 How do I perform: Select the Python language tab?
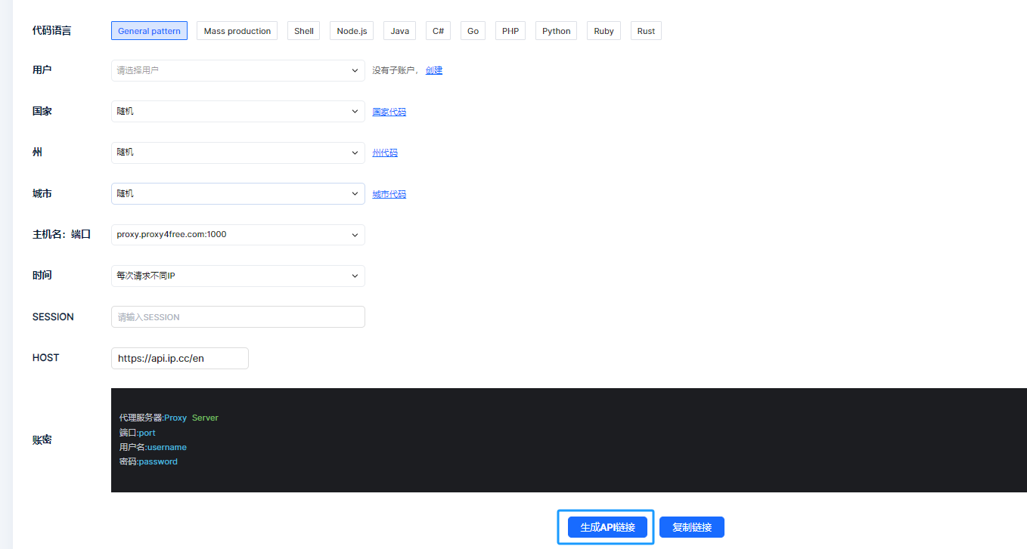pyautogui.click(x=556, y=31)
